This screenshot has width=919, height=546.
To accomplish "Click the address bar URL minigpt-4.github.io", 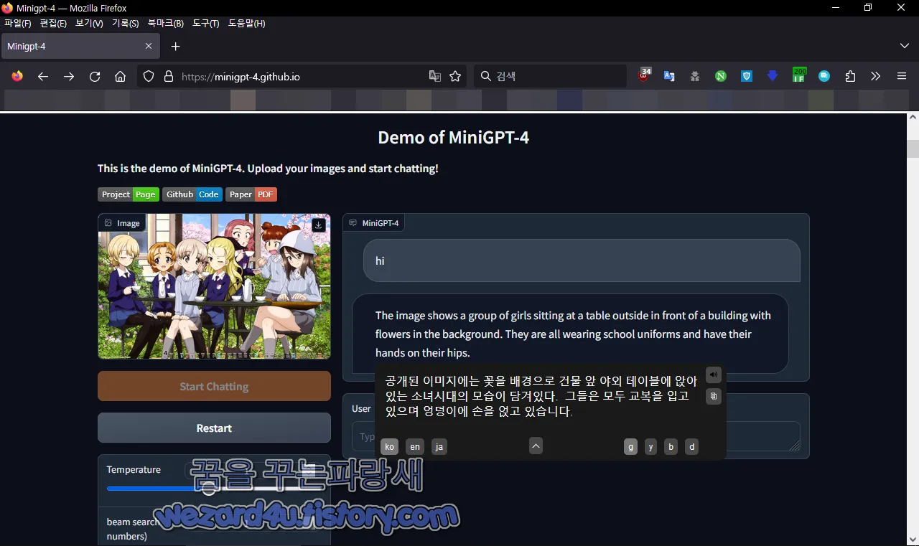I will (241, 76).
